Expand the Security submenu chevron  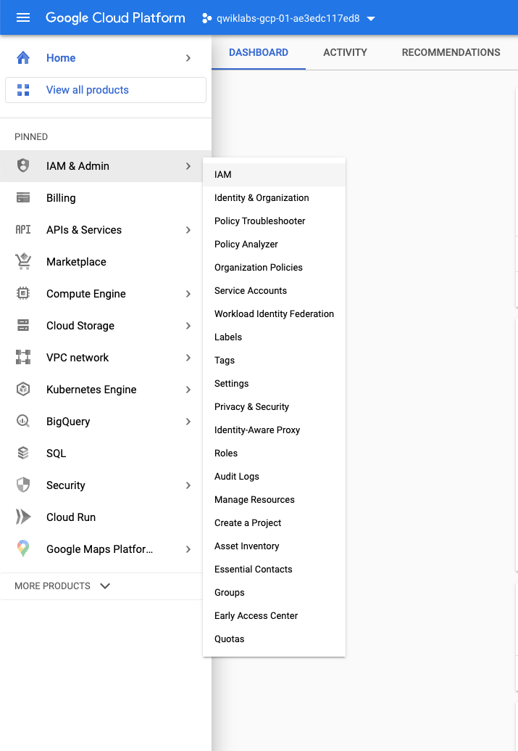point(188,485)
